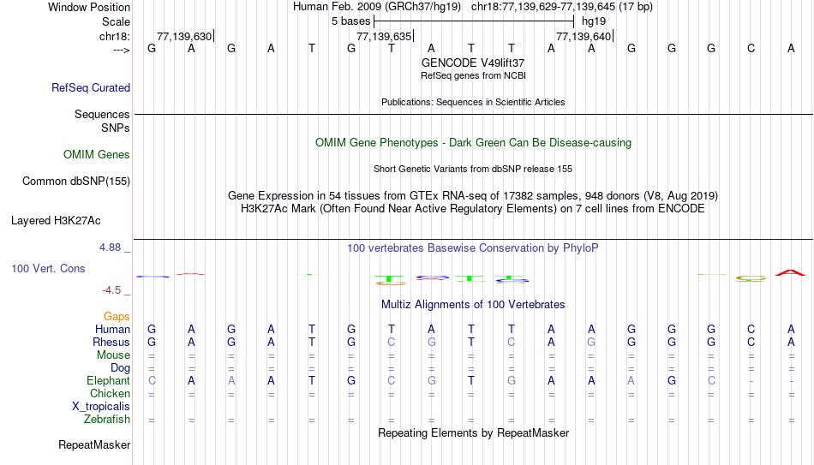Click the red A conservation logo at far right
The image size is (814, 465).
point(790,272)
